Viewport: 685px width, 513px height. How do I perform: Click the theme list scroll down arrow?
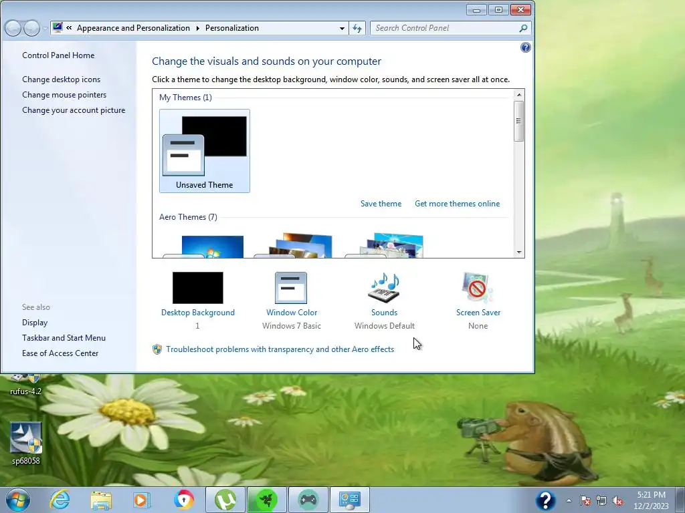[519, 252]
